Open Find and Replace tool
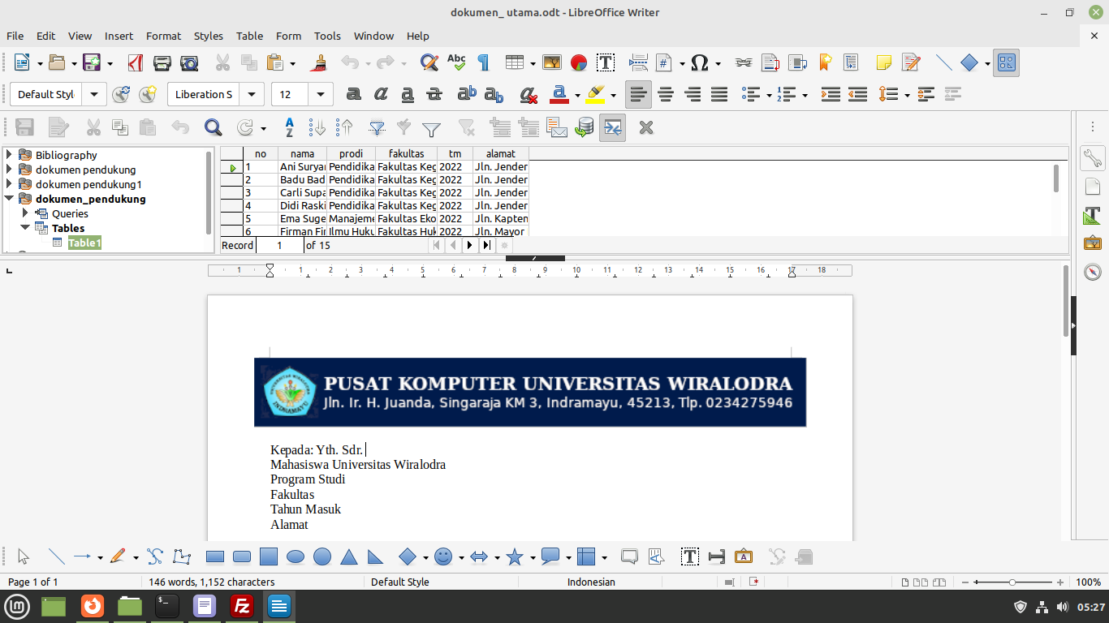Screen dimensions: 1109x623 (429, 62)
